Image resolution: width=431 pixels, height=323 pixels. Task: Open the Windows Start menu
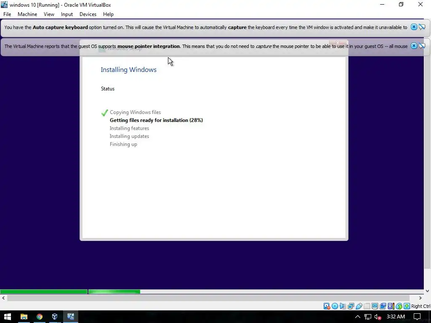click(x=8, y=317)
